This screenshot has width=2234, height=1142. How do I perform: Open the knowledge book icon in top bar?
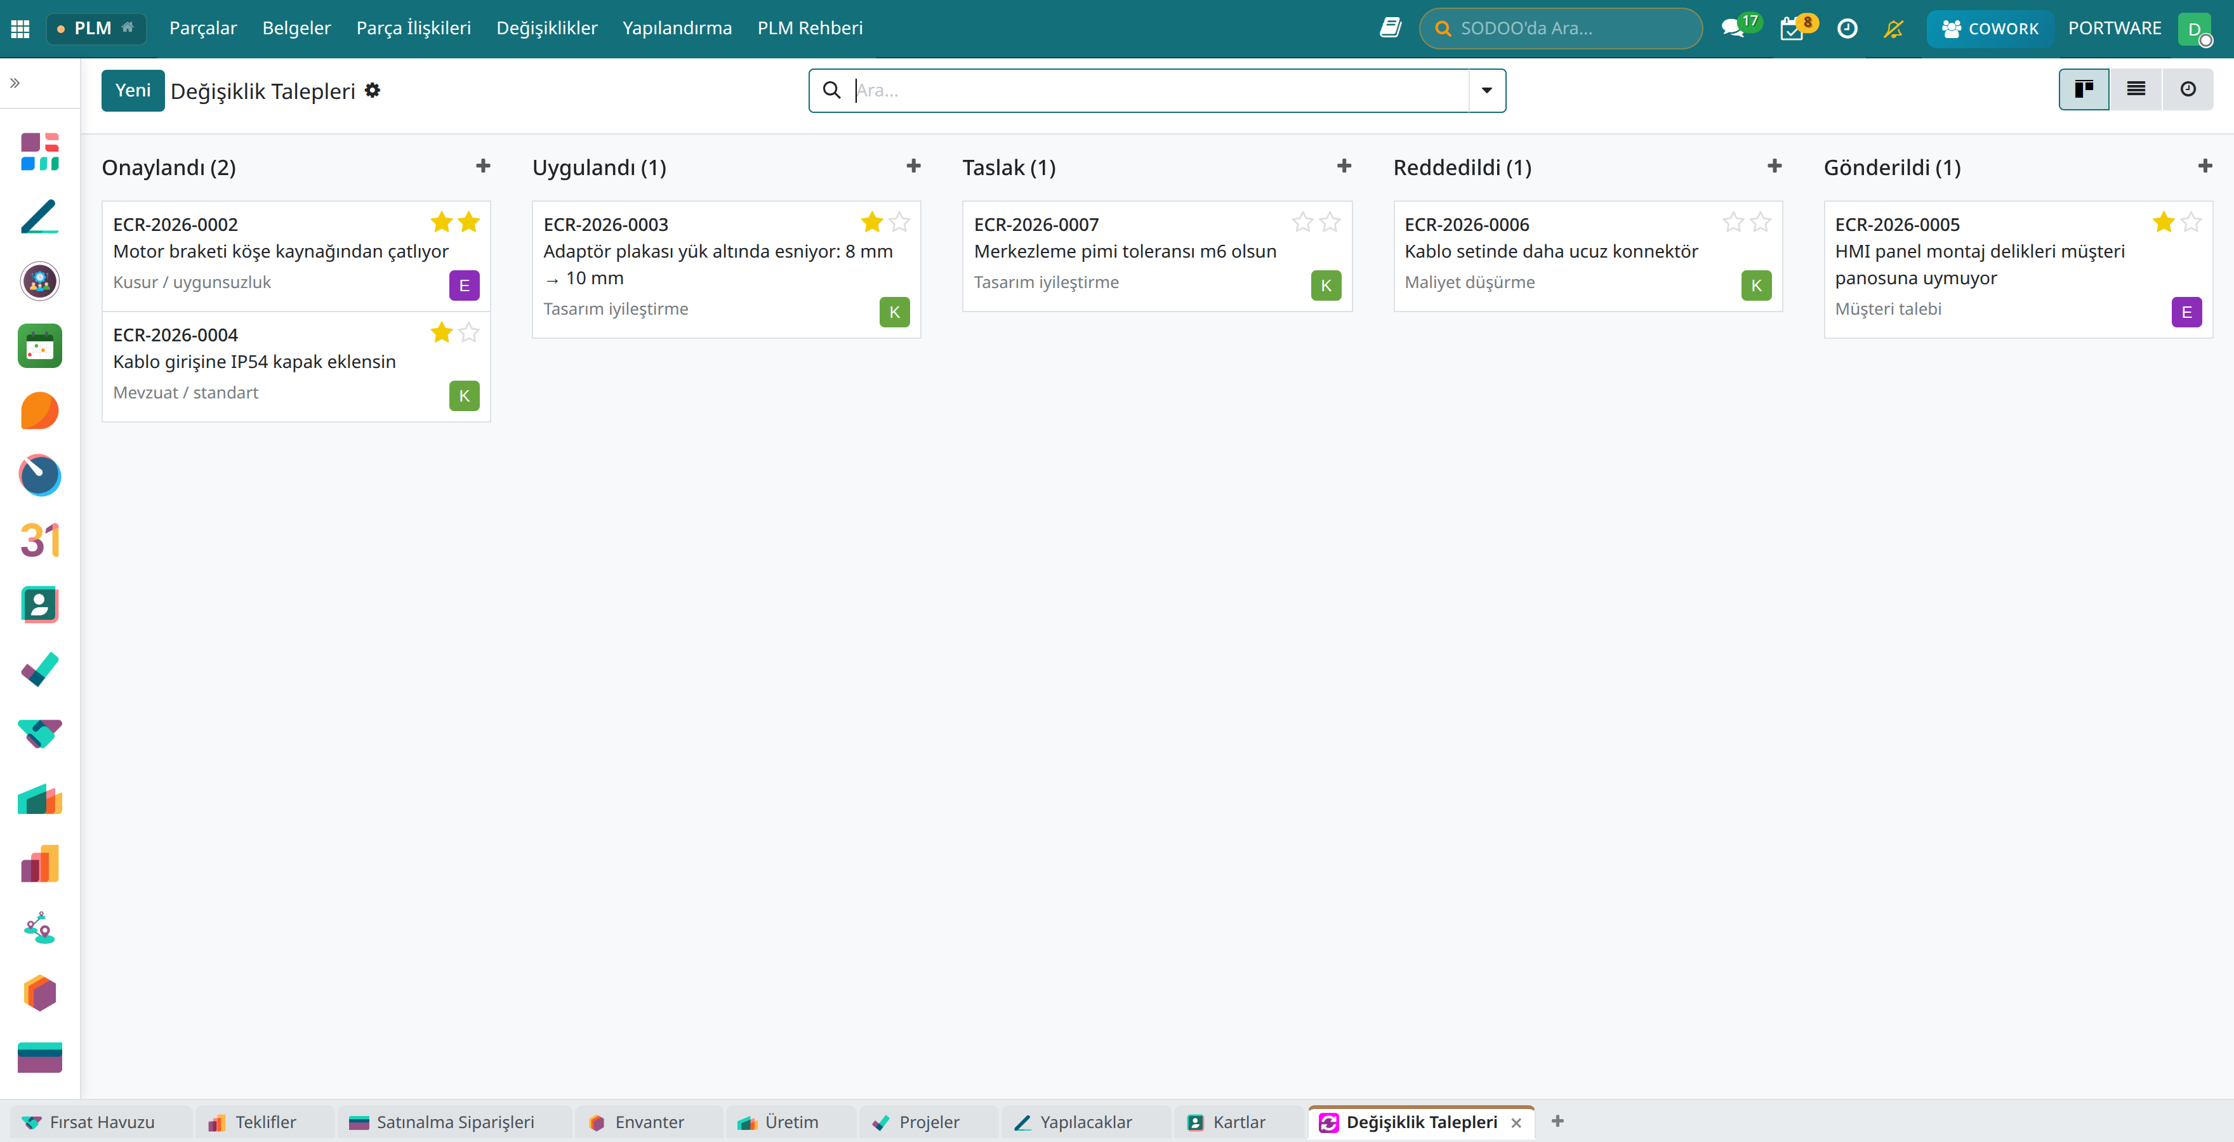[x=1391, y=29]
